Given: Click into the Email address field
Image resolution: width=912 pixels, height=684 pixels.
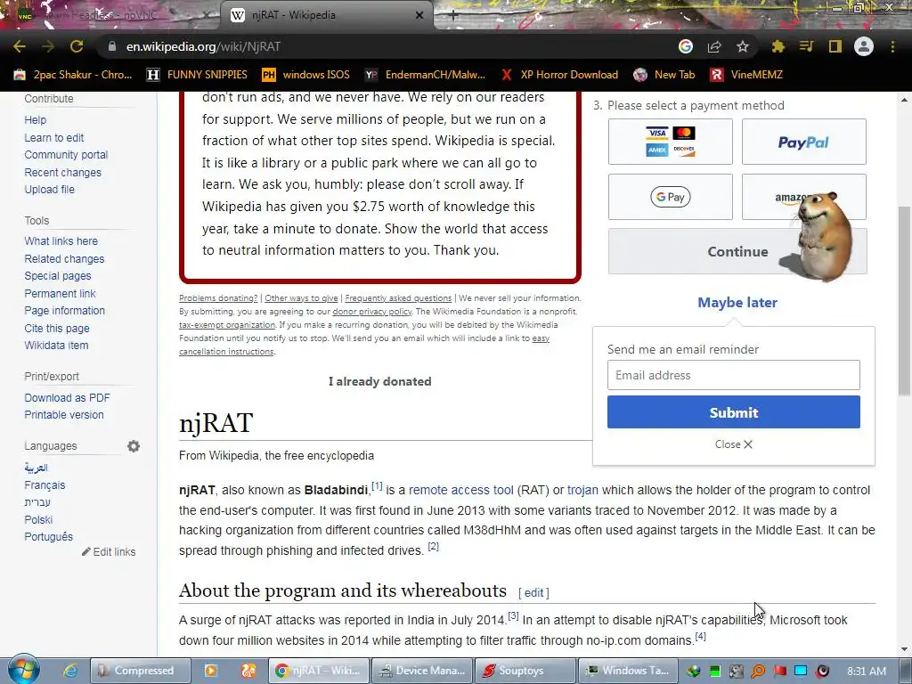Looking at the screenshot, I should pyautogui.click(x=734, y=375).
